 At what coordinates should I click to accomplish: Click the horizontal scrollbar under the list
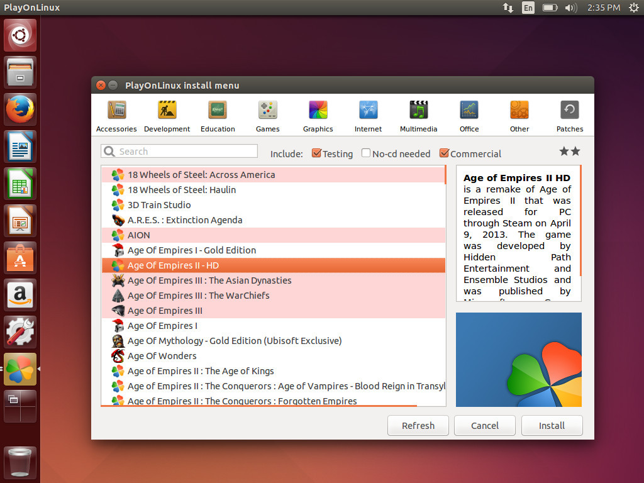pos(258,406)
